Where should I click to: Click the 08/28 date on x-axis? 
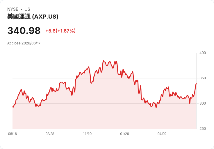(50, 134)
